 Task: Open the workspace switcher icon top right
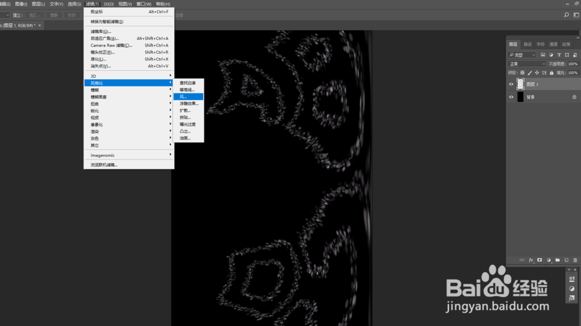pyautogui.click(x=576, y=15)
